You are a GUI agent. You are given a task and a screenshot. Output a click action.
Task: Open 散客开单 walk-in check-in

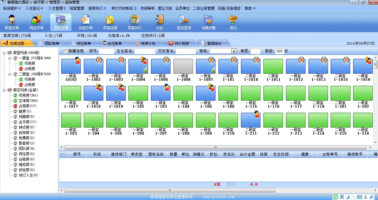(x=12, y=22)
